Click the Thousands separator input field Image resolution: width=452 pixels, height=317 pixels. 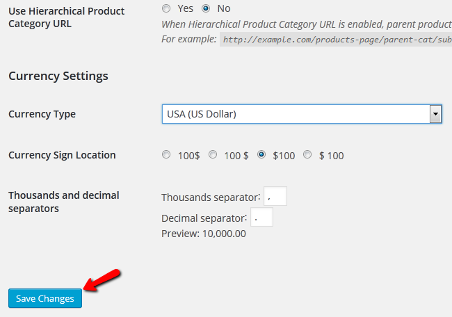[275, 197]
